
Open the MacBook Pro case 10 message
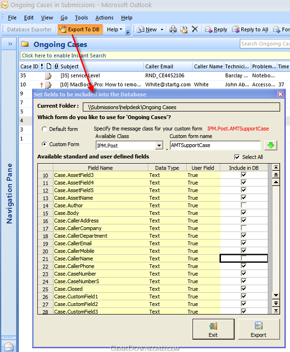pos(101,84)
